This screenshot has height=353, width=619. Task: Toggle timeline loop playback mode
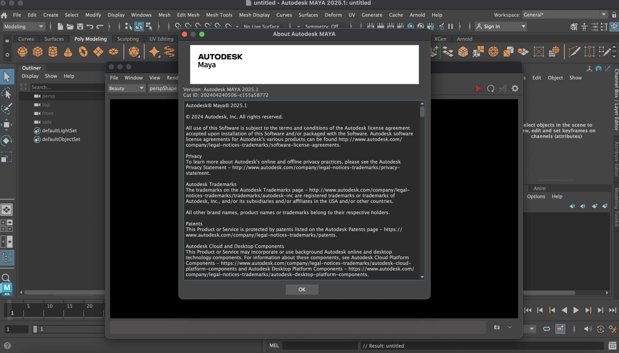[x=547, y=329]
